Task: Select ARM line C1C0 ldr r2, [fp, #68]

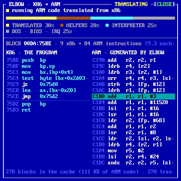Action: pyautogui.click(x=133, y=120)
